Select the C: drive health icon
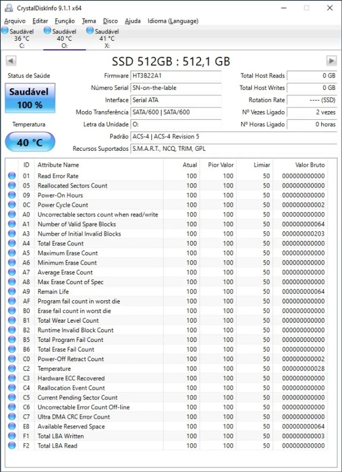Screen dimensions: 342x472 [x=5, y=31]
